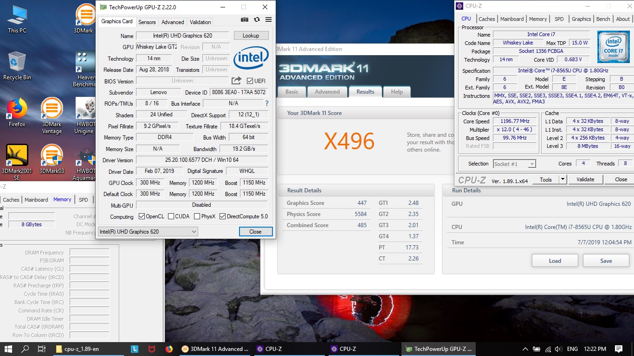Toggle the CUDA checkbox

point(171,216)
